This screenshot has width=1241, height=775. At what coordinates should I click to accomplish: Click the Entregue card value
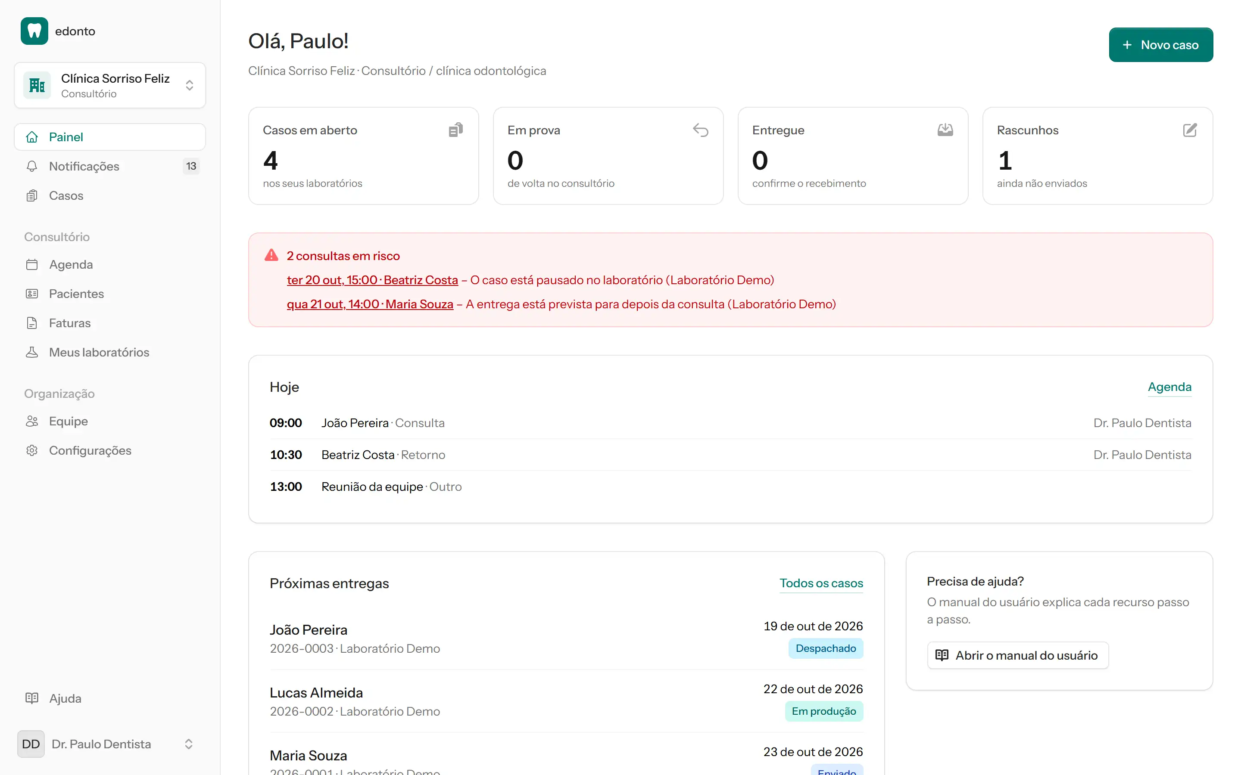click(760, 161)
